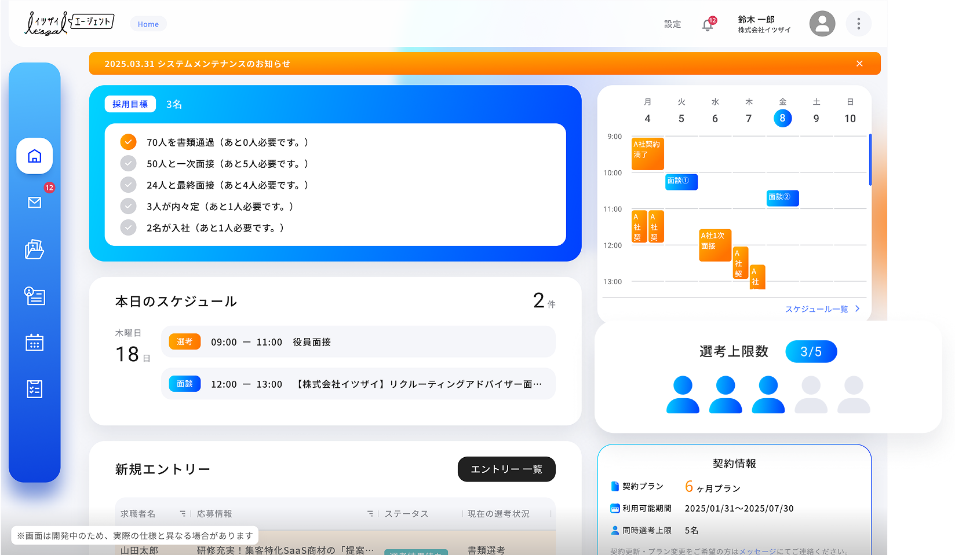Sort by the ステータス column header

406,513
